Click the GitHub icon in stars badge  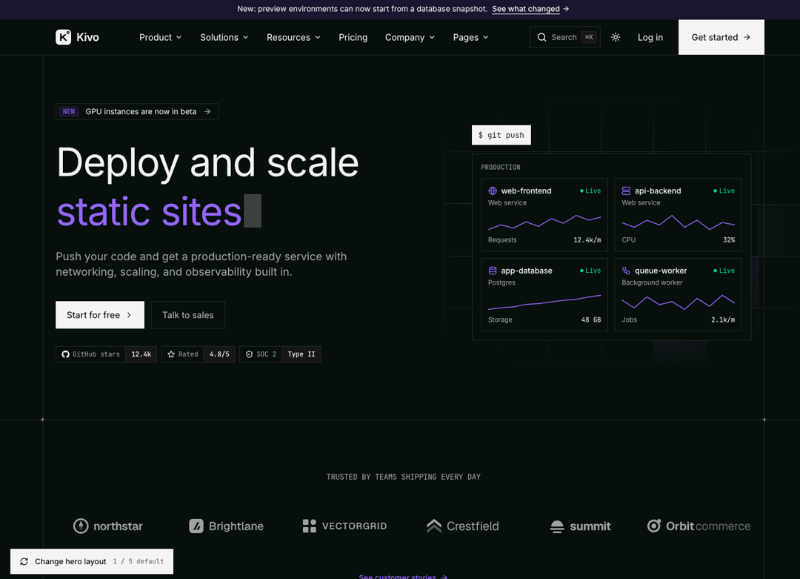click(65, 354)
